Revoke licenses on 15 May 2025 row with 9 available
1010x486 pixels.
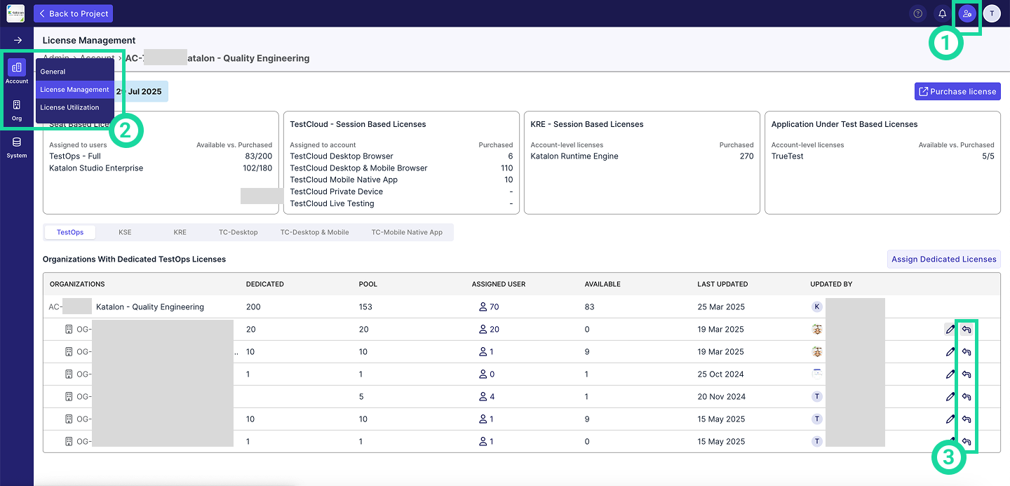(967, 419)
